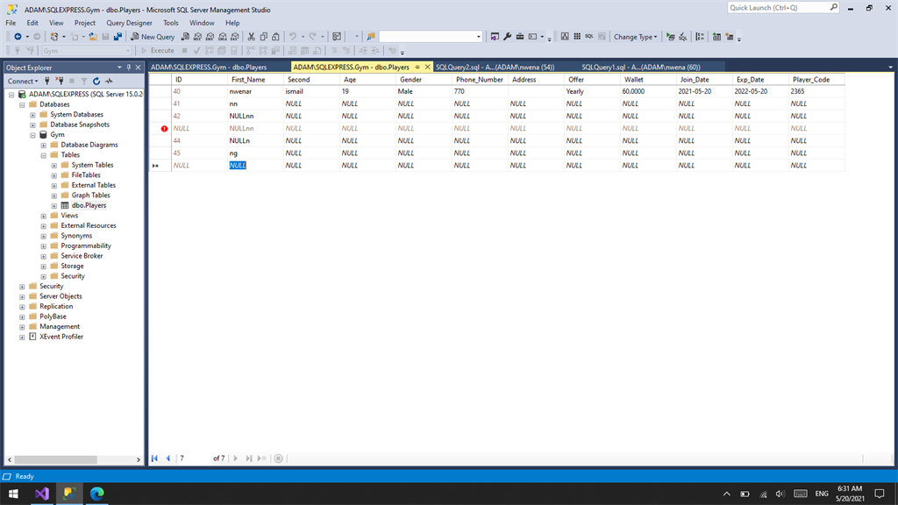
Task: Open the Windows Start menu
Action: [13, 494]
